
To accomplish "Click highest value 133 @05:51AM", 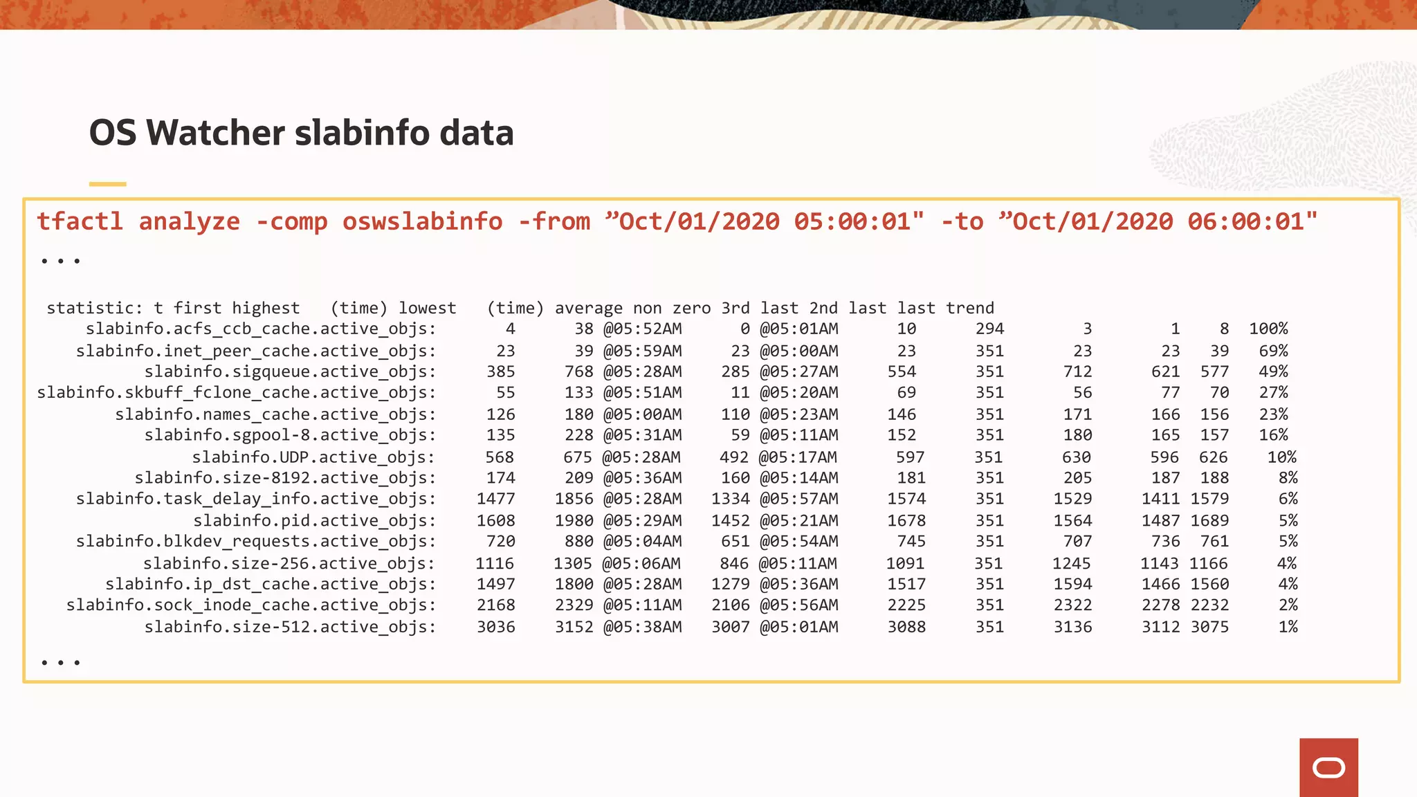I will 623,392.
